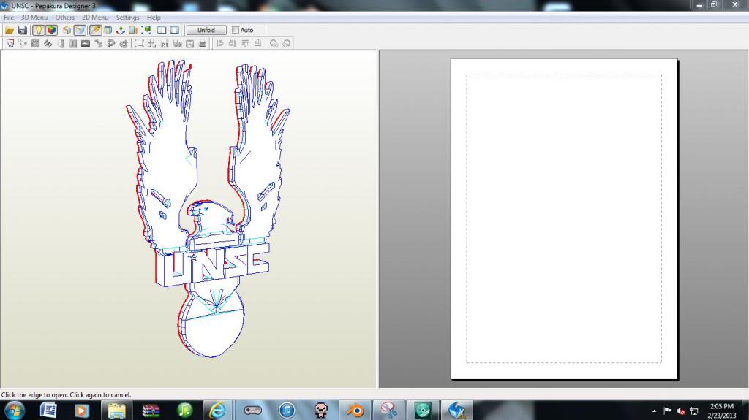Open Blender from the taskbar
This screenshot has width=749, height=420.
[x=355, y=411]
